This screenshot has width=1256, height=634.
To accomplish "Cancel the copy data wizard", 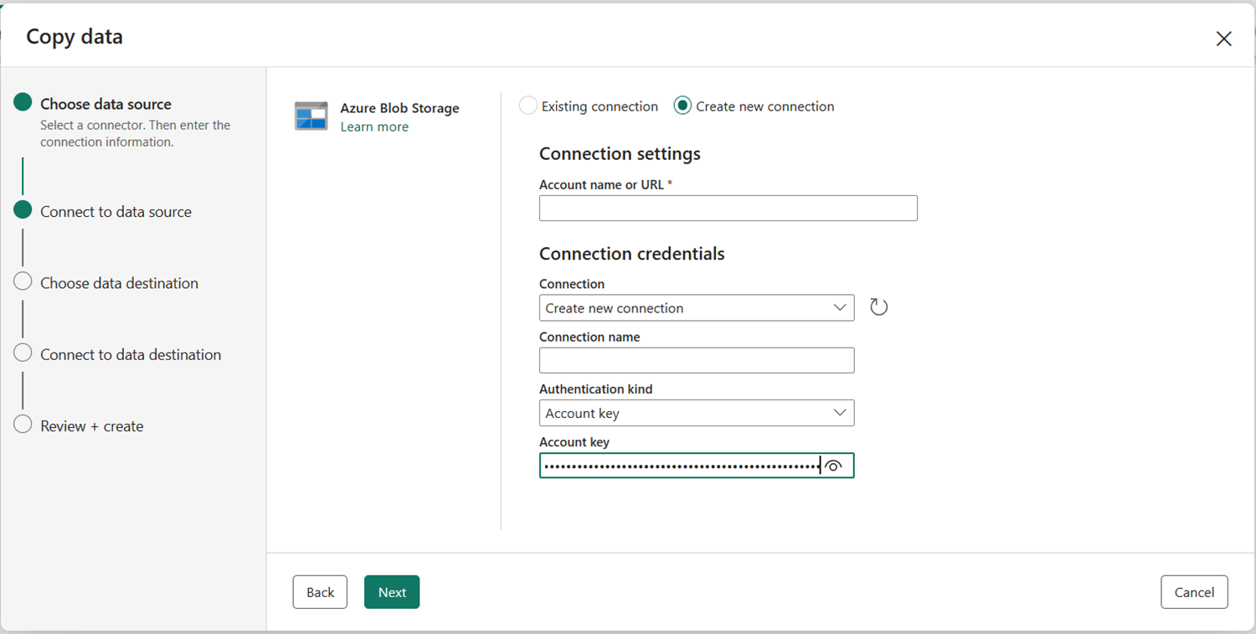I will [1193, 592].
